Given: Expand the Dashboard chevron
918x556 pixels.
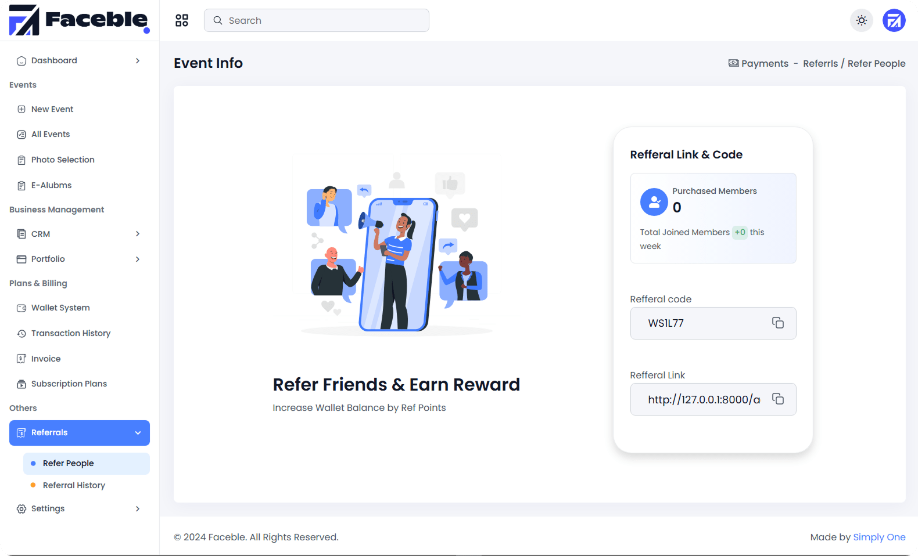Looking at the screenshot, I should 138,61.
